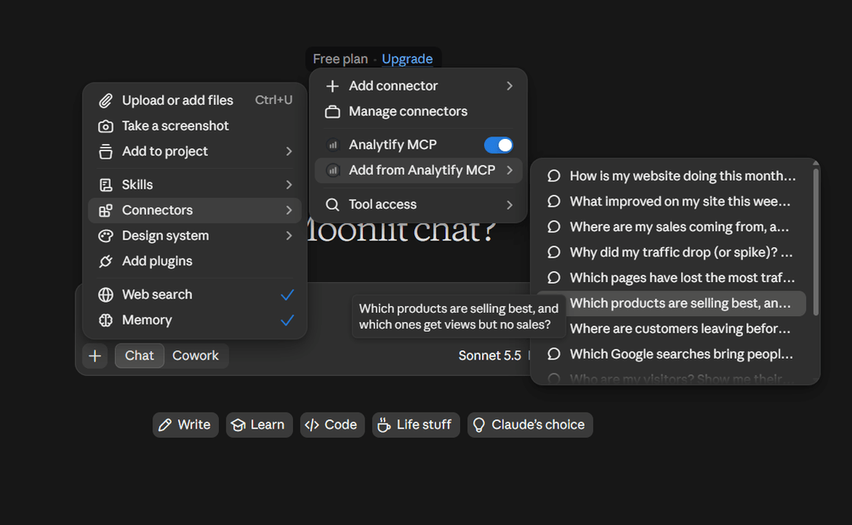Select Take a screenshot menu entry
The width and height of the screenshot is (852, 525).
(x=195, y=126)
